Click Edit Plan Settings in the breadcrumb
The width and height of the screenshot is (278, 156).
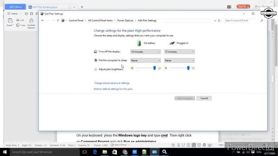147,20
